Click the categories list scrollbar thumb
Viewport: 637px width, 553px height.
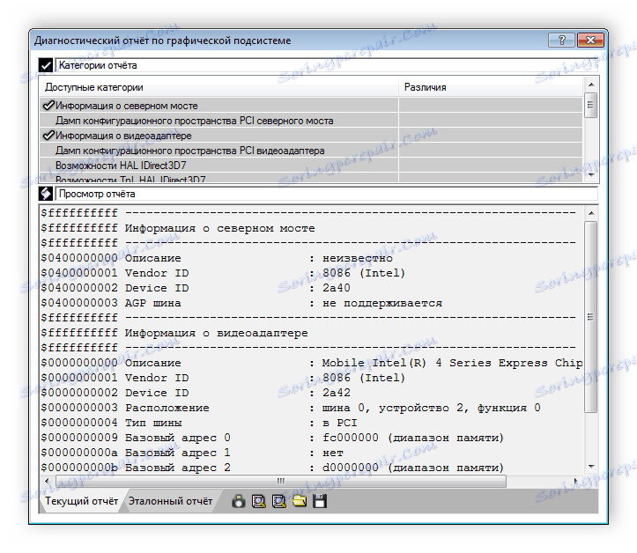pyautogui.click(x=591, y=105)
